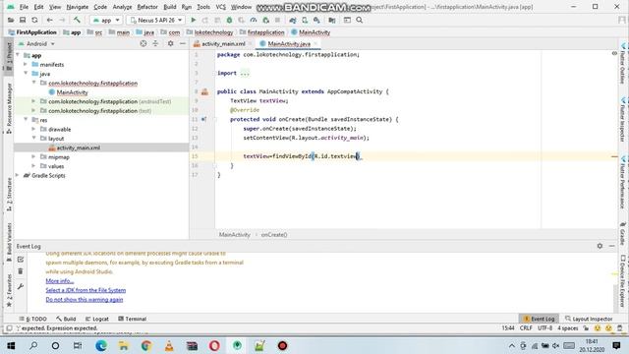Open File Explorer from the taskbar

[124, 345]
